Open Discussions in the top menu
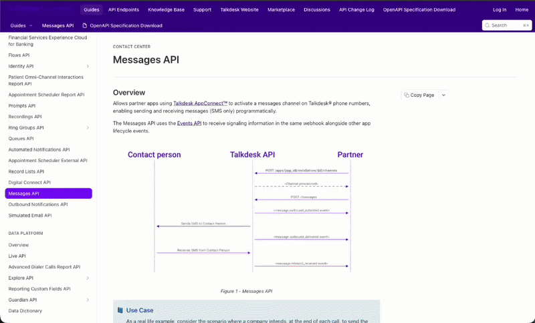Viewport: 535px width, 323px height. tap(317, 9)
